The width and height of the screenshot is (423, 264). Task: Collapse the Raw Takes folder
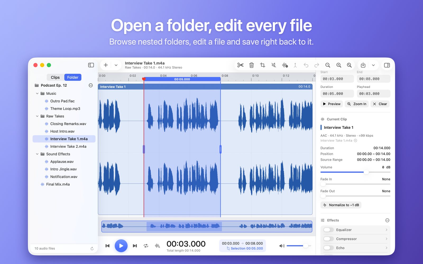[37, 116]
